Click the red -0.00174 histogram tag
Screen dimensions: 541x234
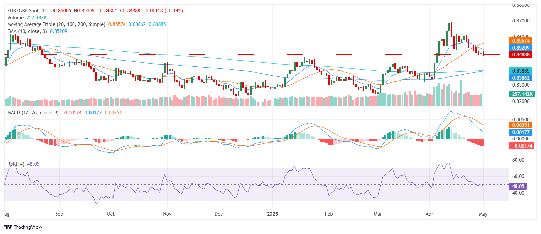pyautogui.click(x=522, y=146)
